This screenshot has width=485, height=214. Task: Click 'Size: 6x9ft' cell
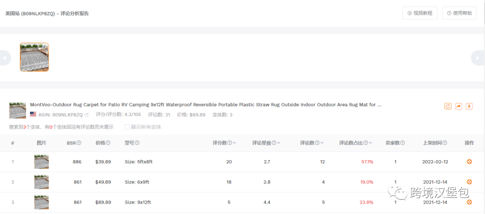(137, 182)
